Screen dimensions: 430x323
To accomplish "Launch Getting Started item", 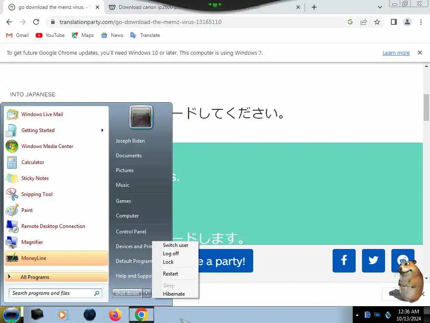I will 56,130.
